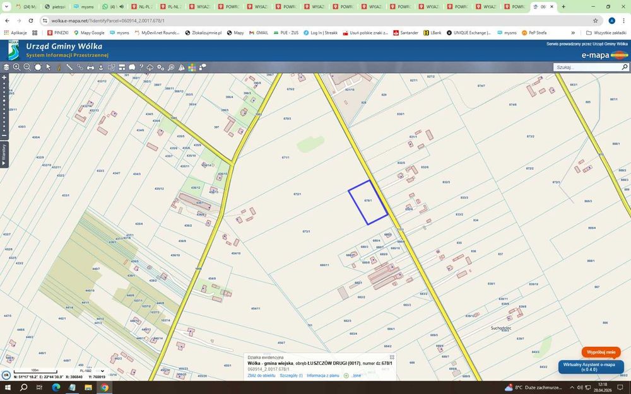Screen dimensions: 631x394
Task: Zoom in with the plus on map slider
Action: click(x=4, y=77)
